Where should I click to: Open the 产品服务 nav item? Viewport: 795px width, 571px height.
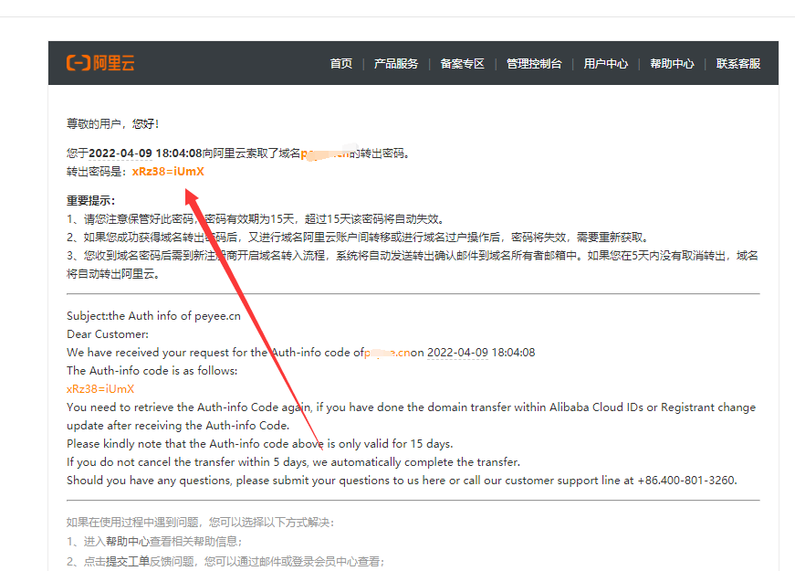[x=396, y=63]
